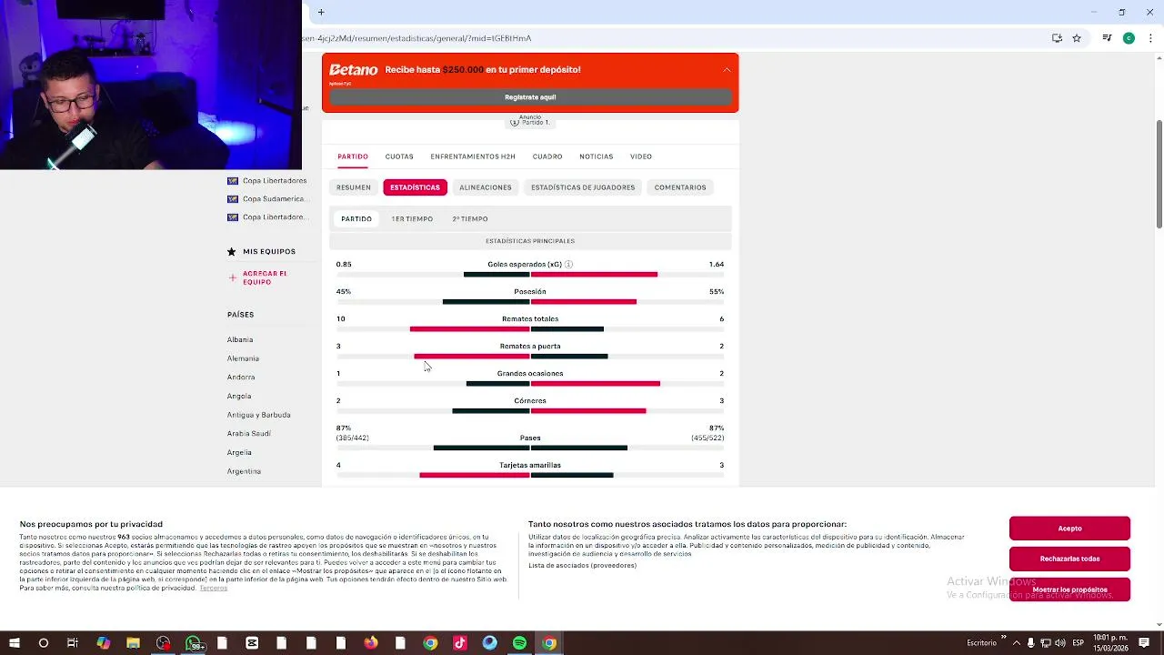Open CapCut from the taskbar
The image size is (1164, 655).
[x=252, y=643]
